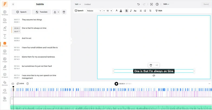This screenshot has width=212, height=110.
Task: Go back from the Subtitle panel
Action: pyautogui.click(x=13, y=4)
